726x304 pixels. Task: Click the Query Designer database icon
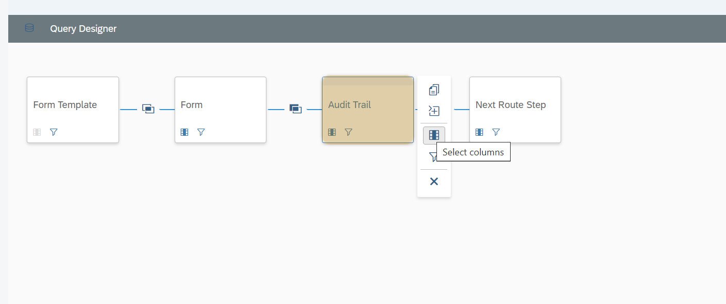coord(29,28)
